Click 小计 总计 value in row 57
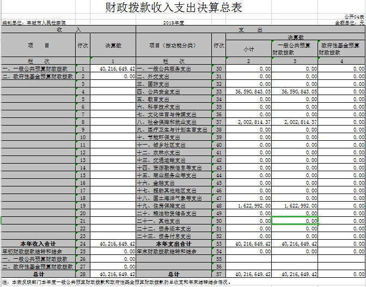 pyautogui.click(x=248, y=274)
